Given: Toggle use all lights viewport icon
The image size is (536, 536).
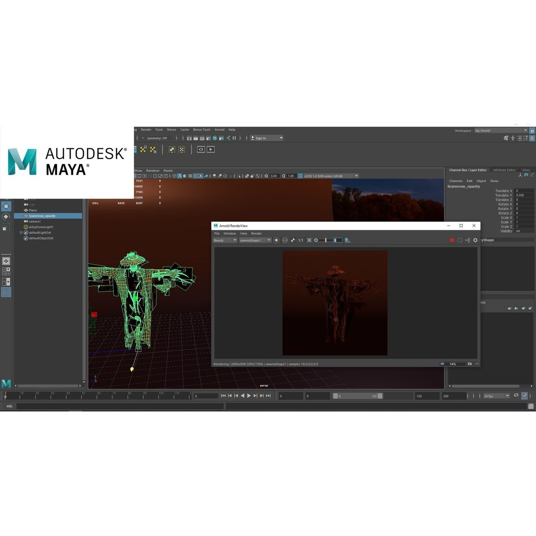Looking at the screenshot, I should 201,176.
